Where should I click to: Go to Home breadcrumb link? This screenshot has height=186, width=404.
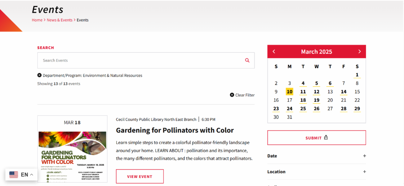pyautogui.click(x=37, y=20)
